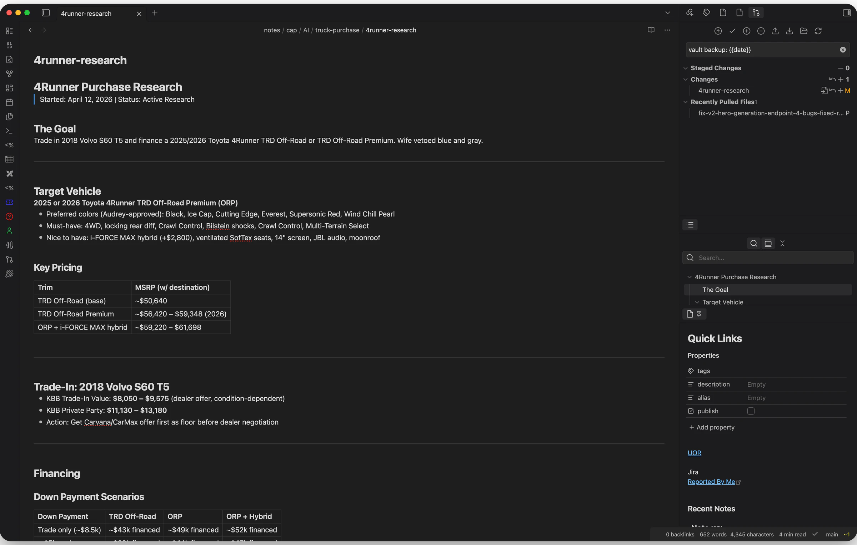Open the Reported By Me Jira link
This screenshot has height=545, width=857.
(712, 482)
